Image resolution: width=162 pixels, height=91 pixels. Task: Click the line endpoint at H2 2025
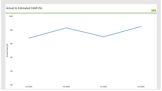[x=141, y=26]
